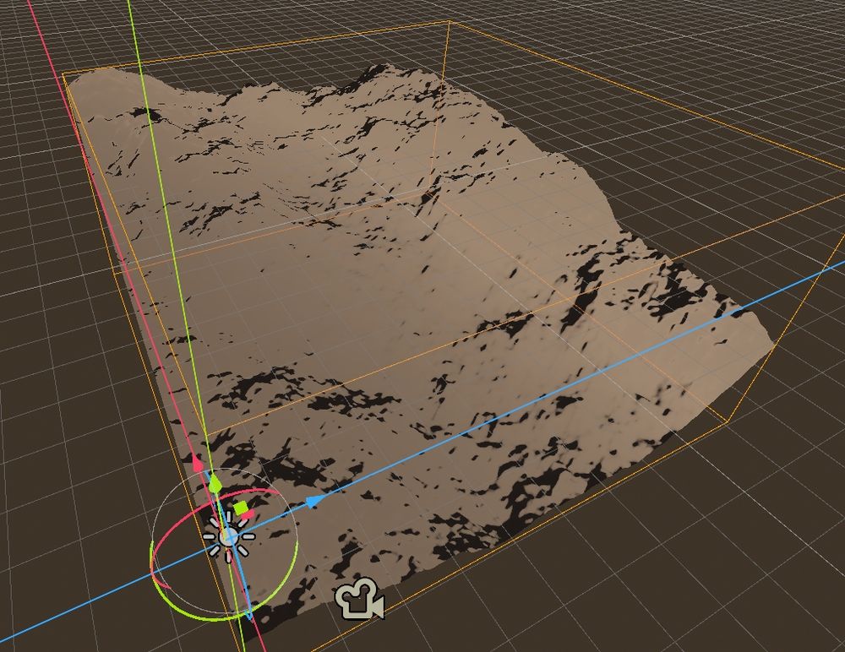Click the red square plane handle
The width and height of the screenshot is (845, 652).
pyautogui.click(x=248, y=514)
